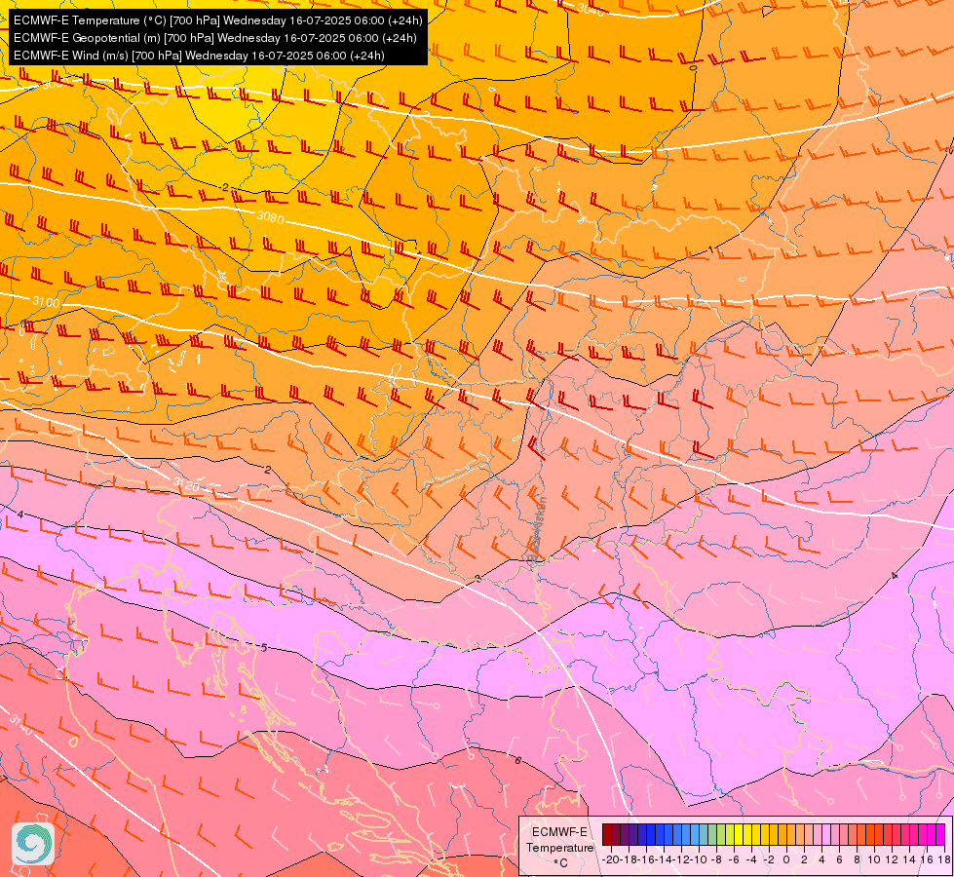Click the swirl weather logo icon
Screen dimensions: 954x877
(33, 844)
